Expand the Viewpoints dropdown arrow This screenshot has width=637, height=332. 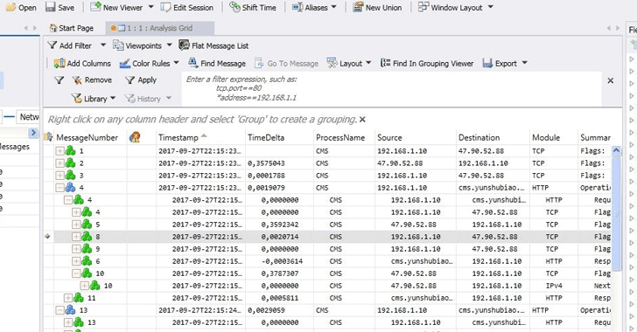[x=170, y=45]
